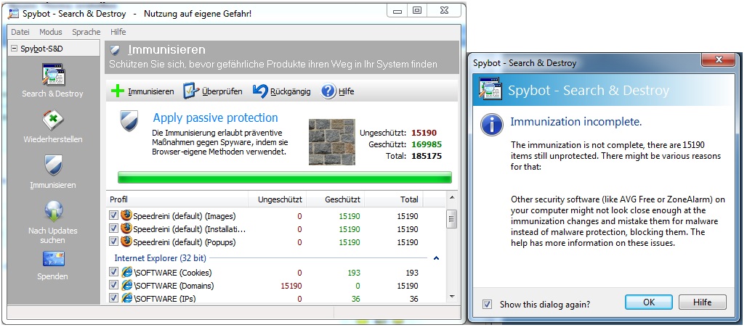747x330 pixels.
Task: Click Hilfe button in dialog
Action: [702, 302]
